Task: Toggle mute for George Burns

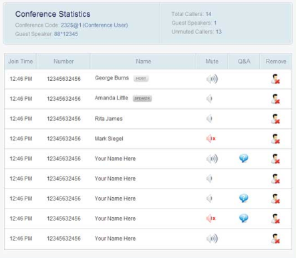Action: (212, 79)
